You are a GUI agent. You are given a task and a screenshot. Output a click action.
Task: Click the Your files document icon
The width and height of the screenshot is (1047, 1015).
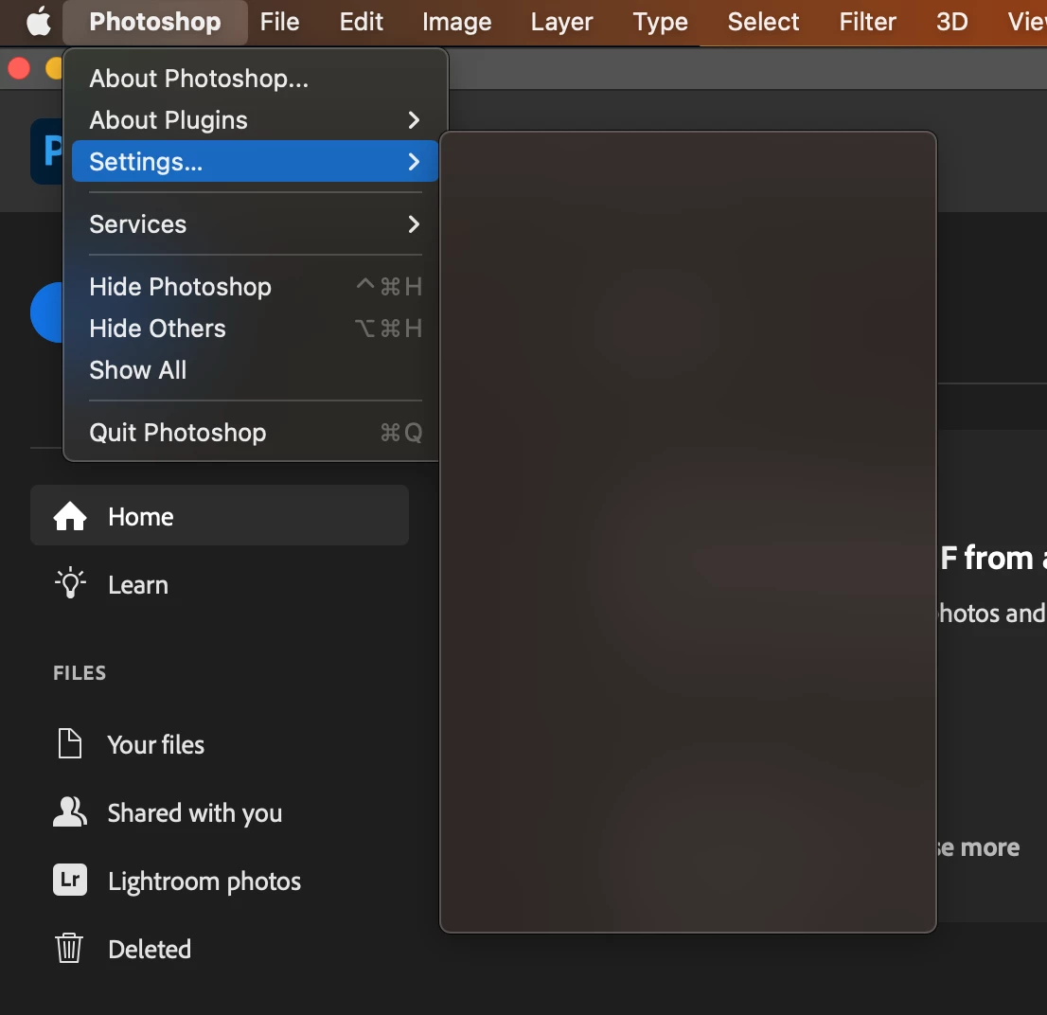point(69,744)
